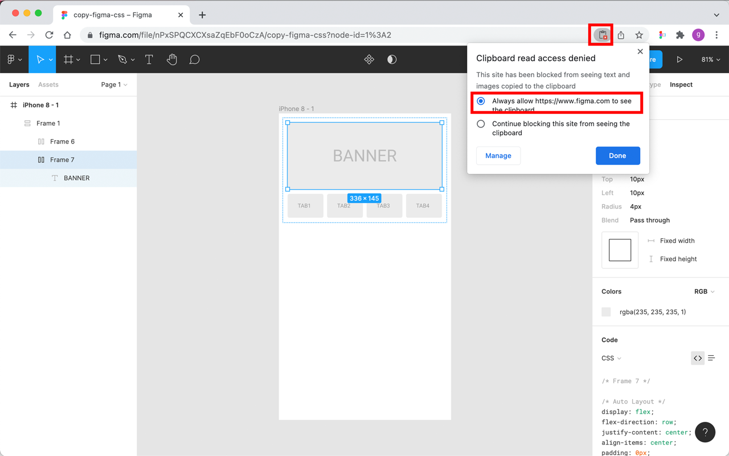
Task: Switch code panel to table view icon
Action: (711, 358)
